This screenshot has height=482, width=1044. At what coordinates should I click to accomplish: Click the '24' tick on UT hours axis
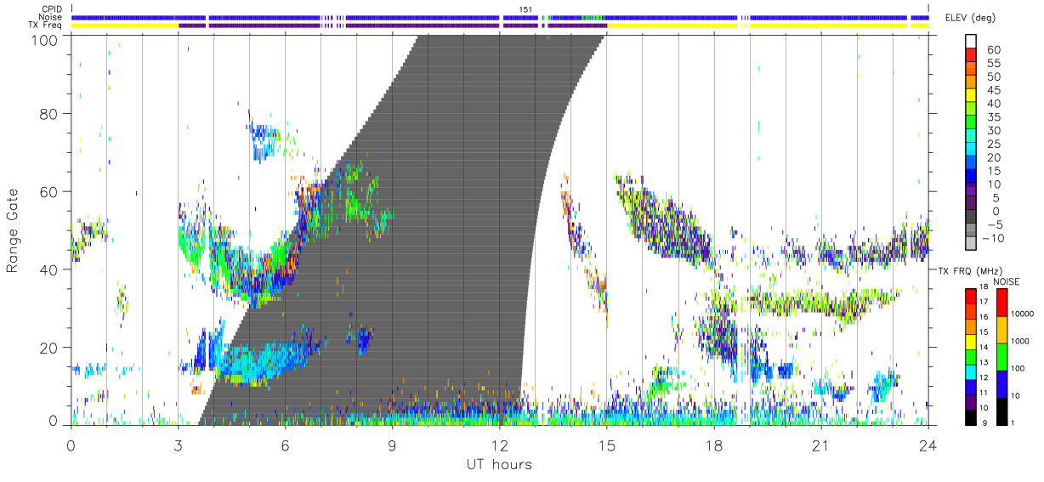(928, 445)
